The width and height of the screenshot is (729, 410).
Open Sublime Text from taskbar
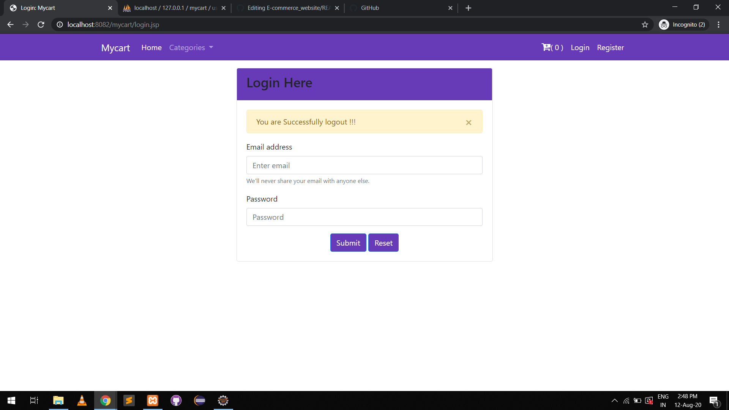pos(129,401)
